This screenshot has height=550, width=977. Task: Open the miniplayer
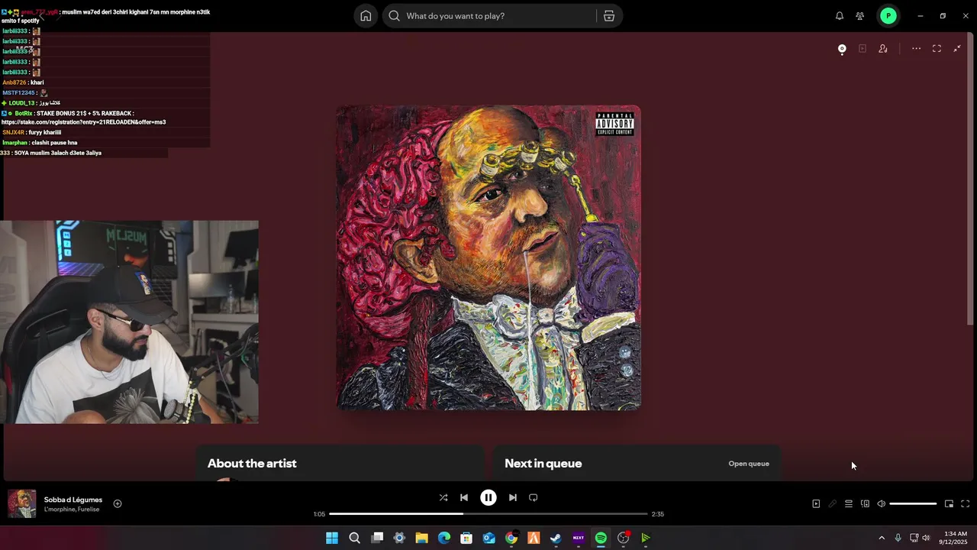tap(949, 504)
